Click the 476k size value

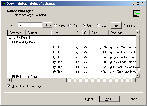(104, 72)
